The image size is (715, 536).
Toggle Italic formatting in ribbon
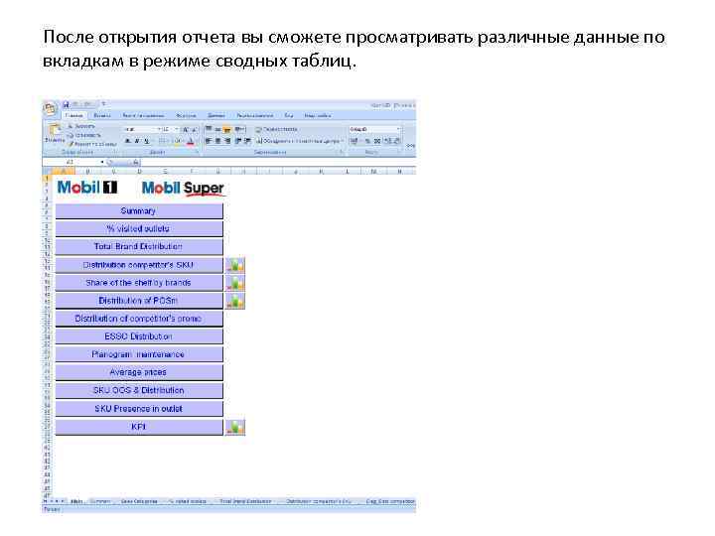tap(137, 141)
